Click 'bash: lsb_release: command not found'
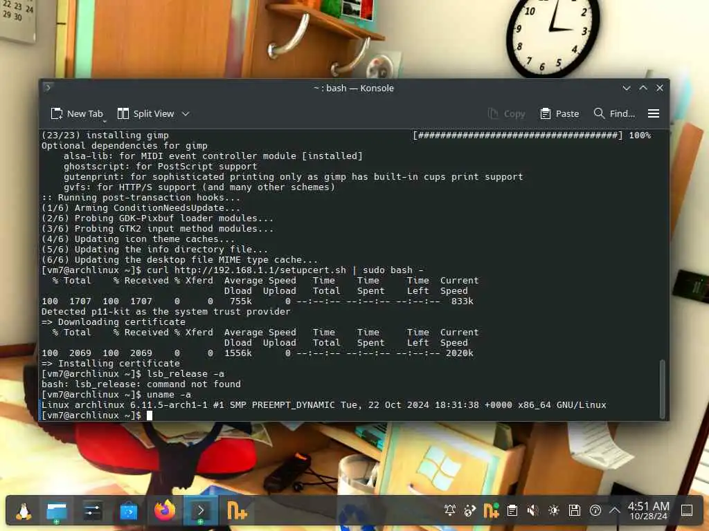Screen dimensions: 709x531 tap(141, 384)
